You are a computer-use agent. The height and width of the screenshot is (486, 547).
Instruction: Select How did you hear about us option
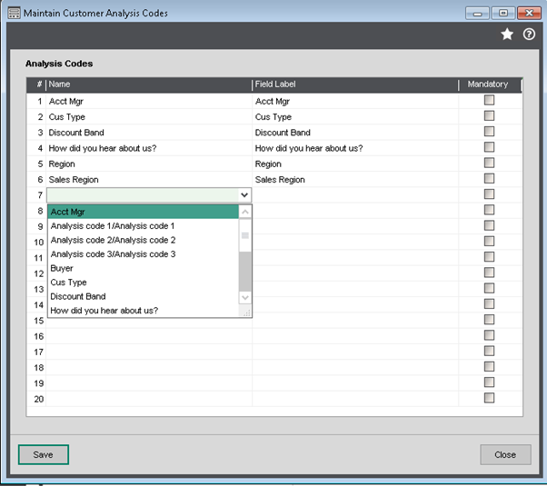coord(143,311)
